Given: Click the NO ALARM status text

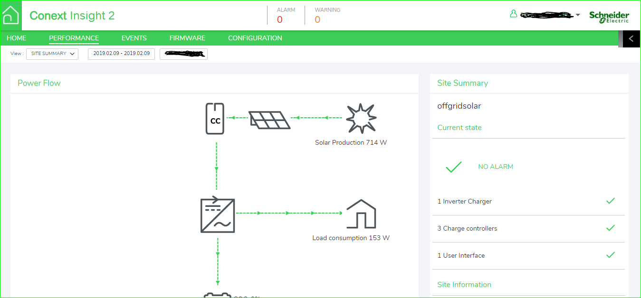Looking at the screenshot, I should (x=496, y=167).
